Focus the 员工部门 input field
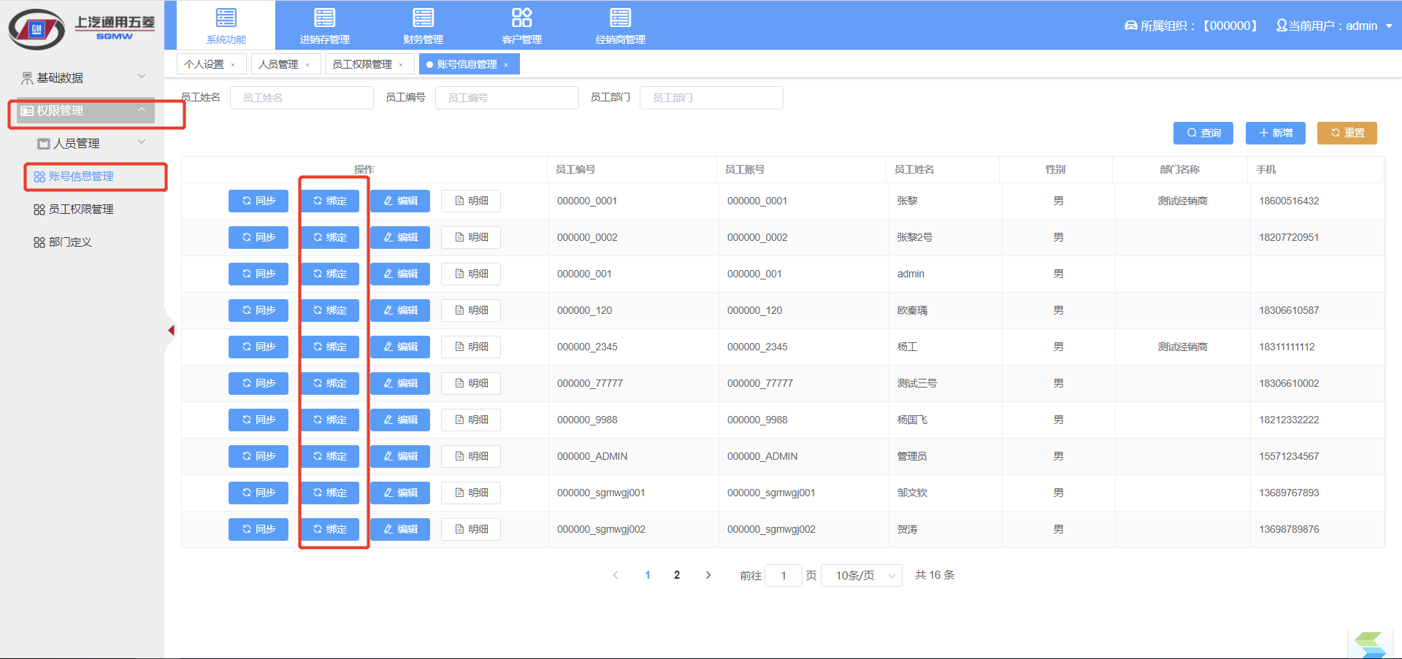Image resolution: width=1402 pixels, height=659 pixels. 711,98
